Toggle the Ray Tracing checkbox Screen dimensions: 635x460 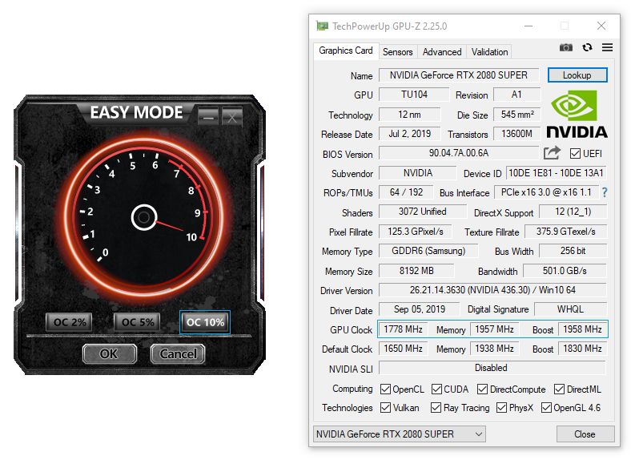point(436,408)
